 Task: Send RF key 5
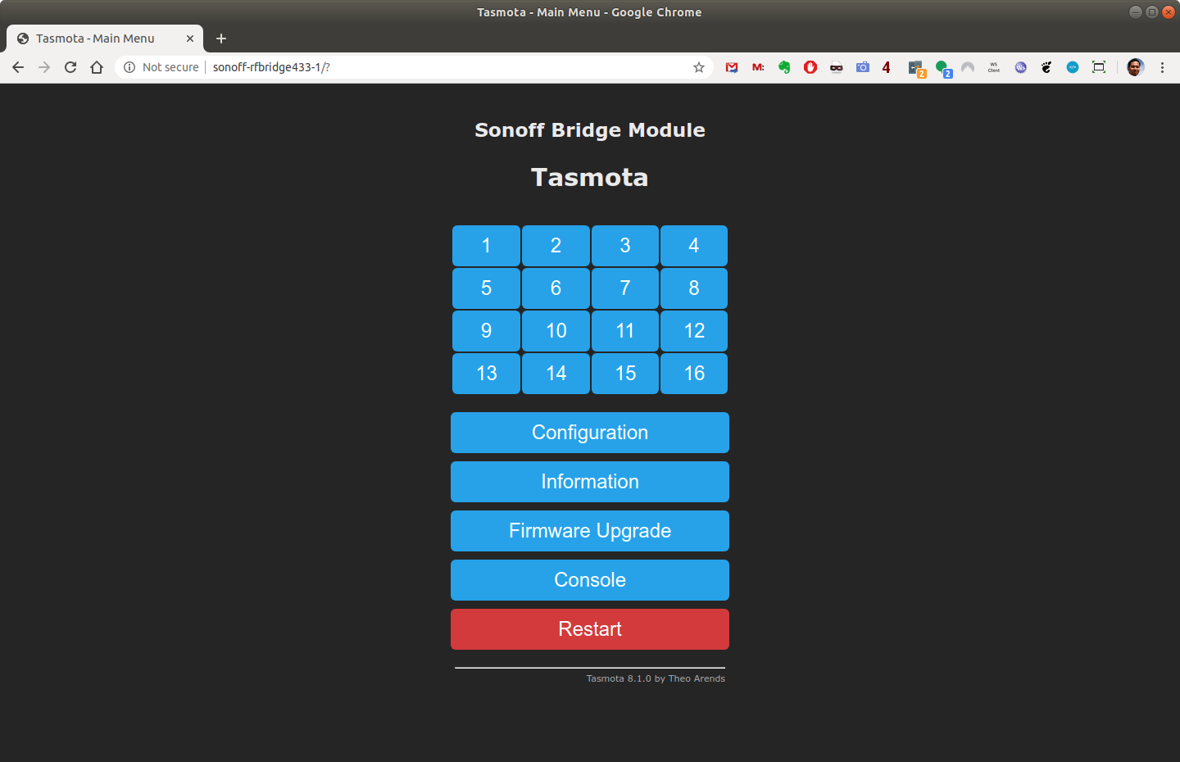point(486,288)
